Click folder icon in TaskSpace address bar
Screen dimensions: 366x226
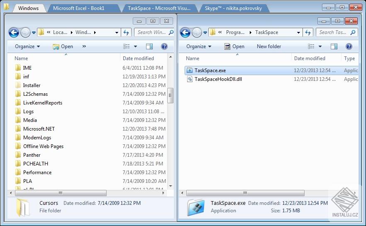(x=212, y=32)
